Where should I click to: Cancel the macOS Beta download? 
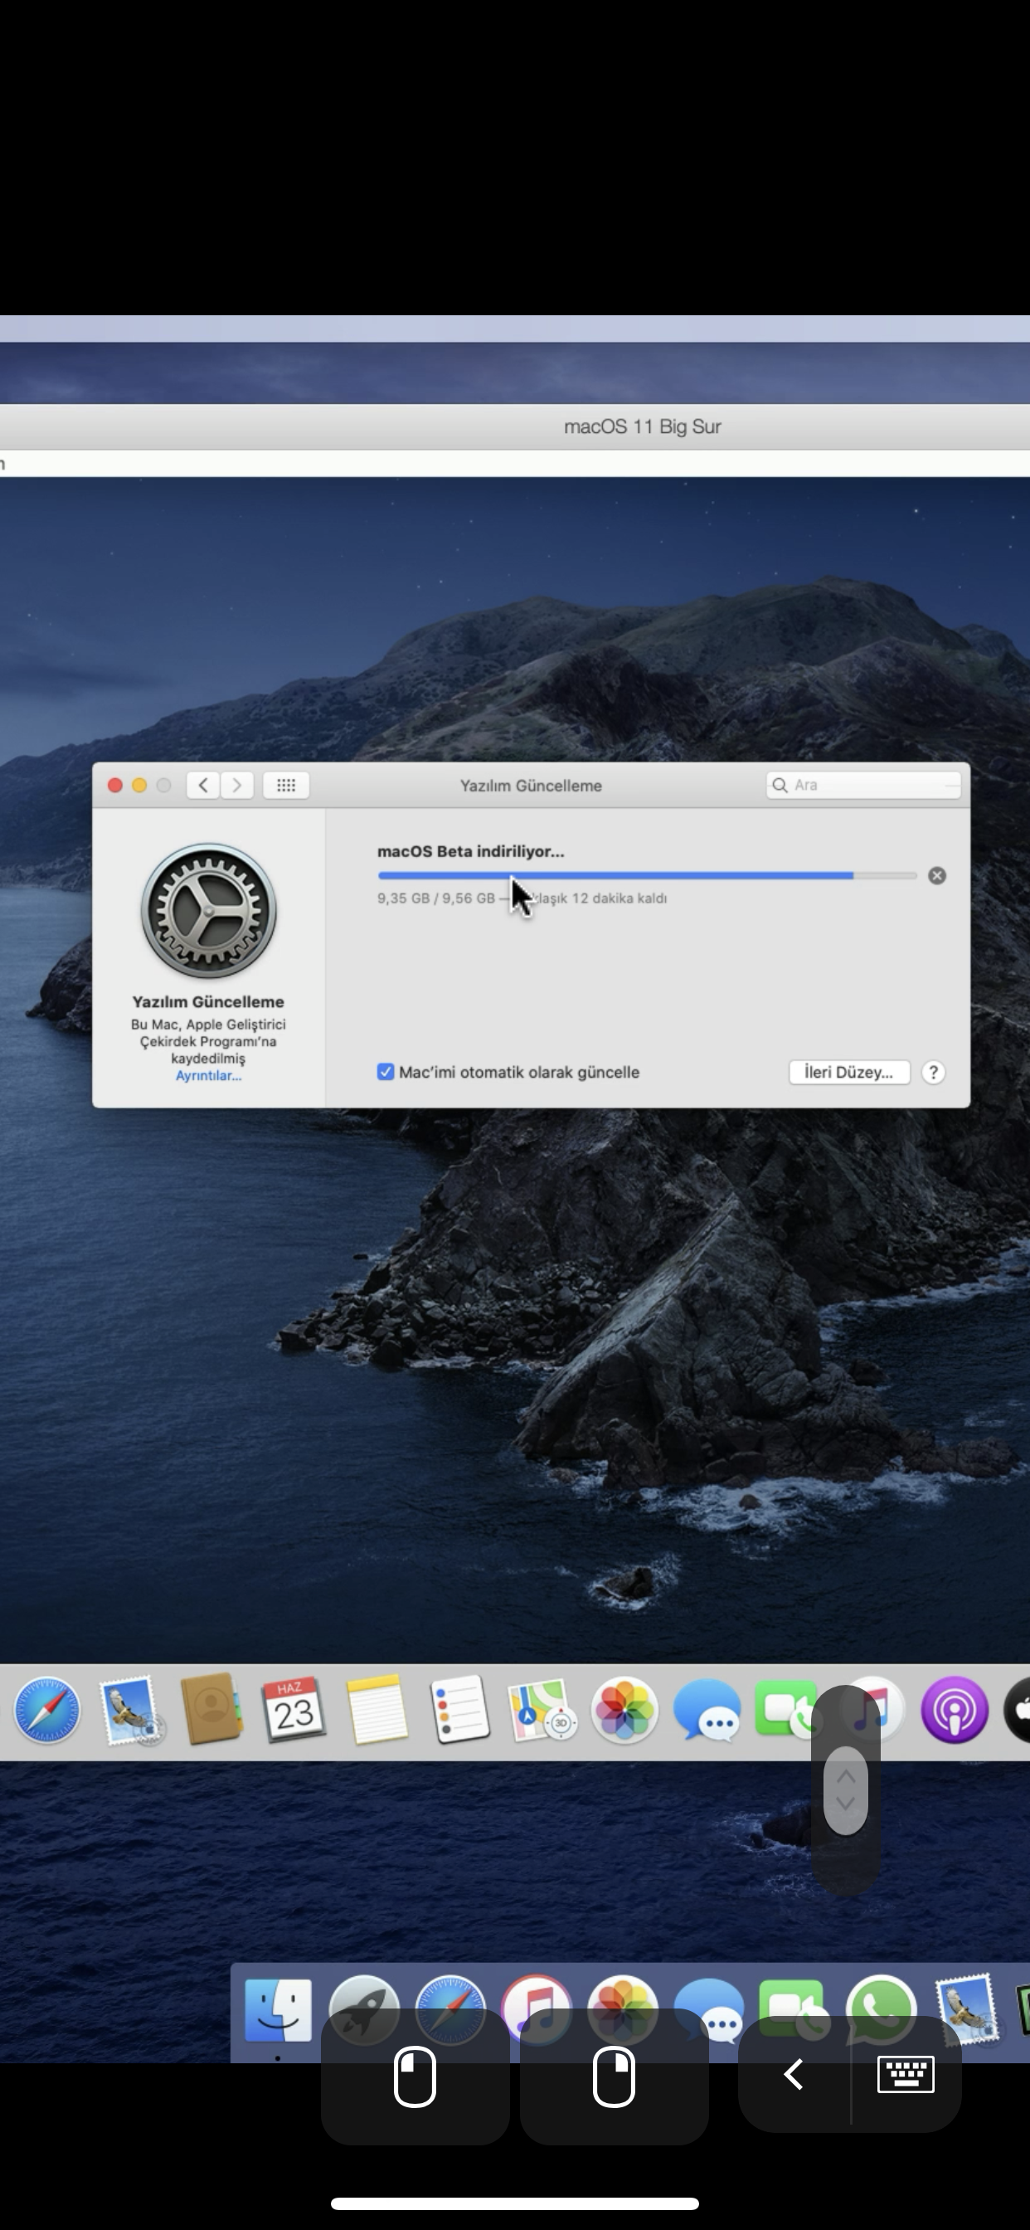936,876
